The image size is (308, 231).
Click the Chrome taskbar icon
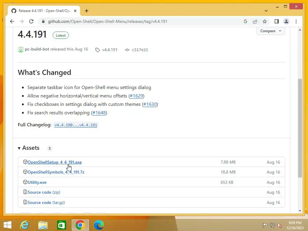80,225
